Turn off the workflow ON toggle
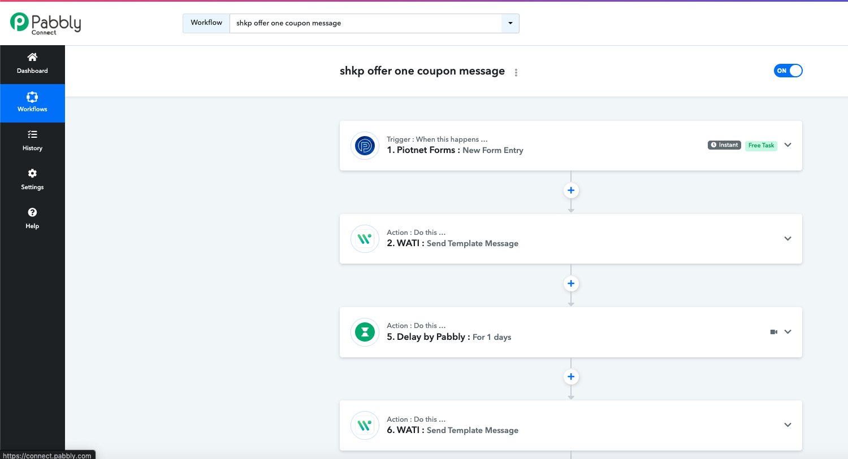This screenshot has width=848, height=459. click(788, 71)
